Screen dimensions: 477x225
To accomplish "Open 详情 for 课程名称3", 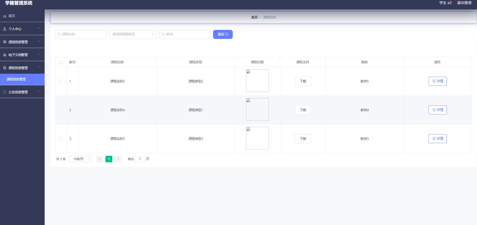I will click(438, 139).
